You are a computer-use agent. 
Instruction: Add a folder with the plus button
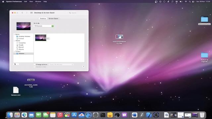point(15,64)
